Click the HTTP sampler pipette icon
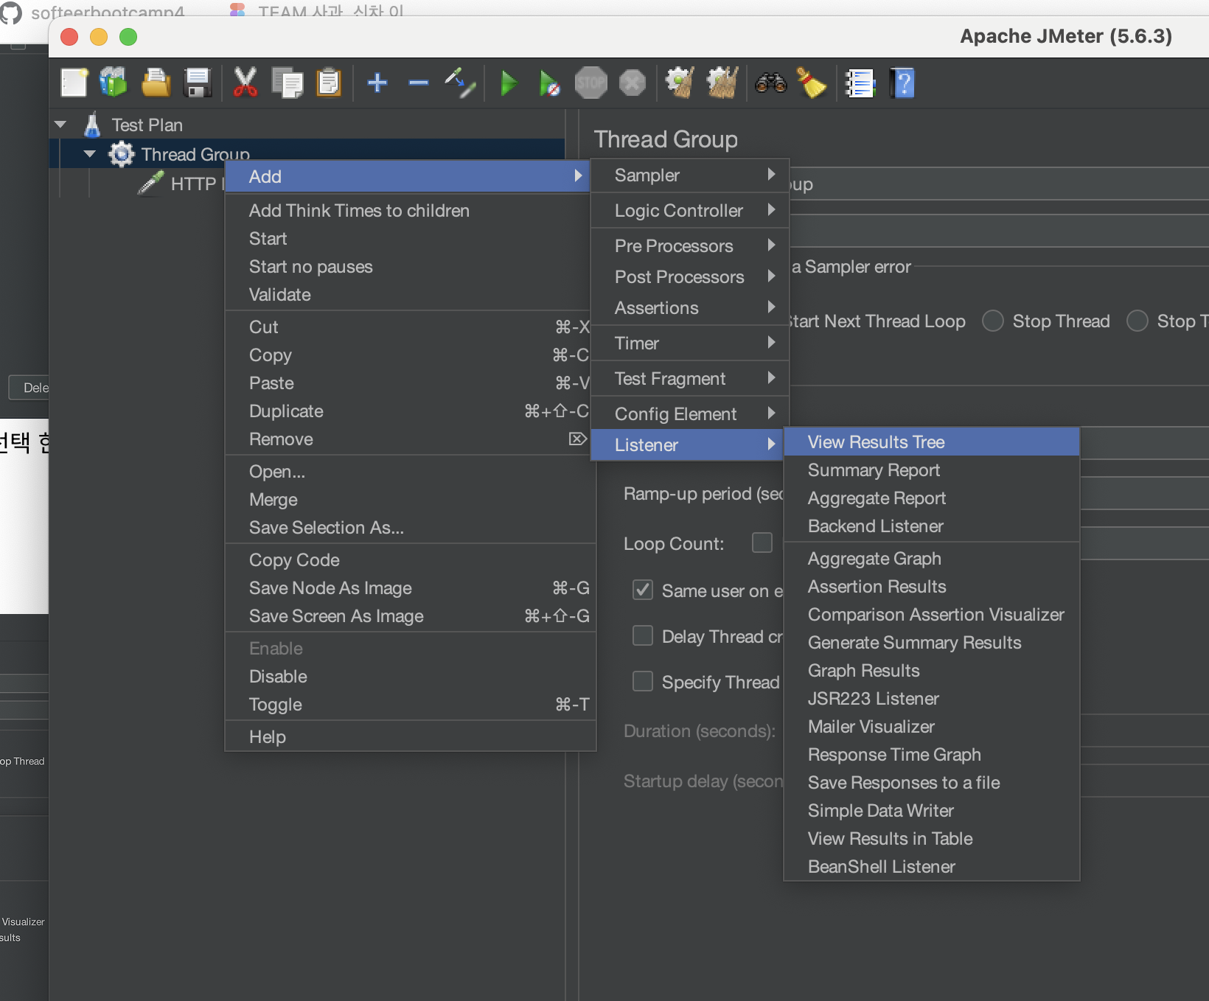 151,183
